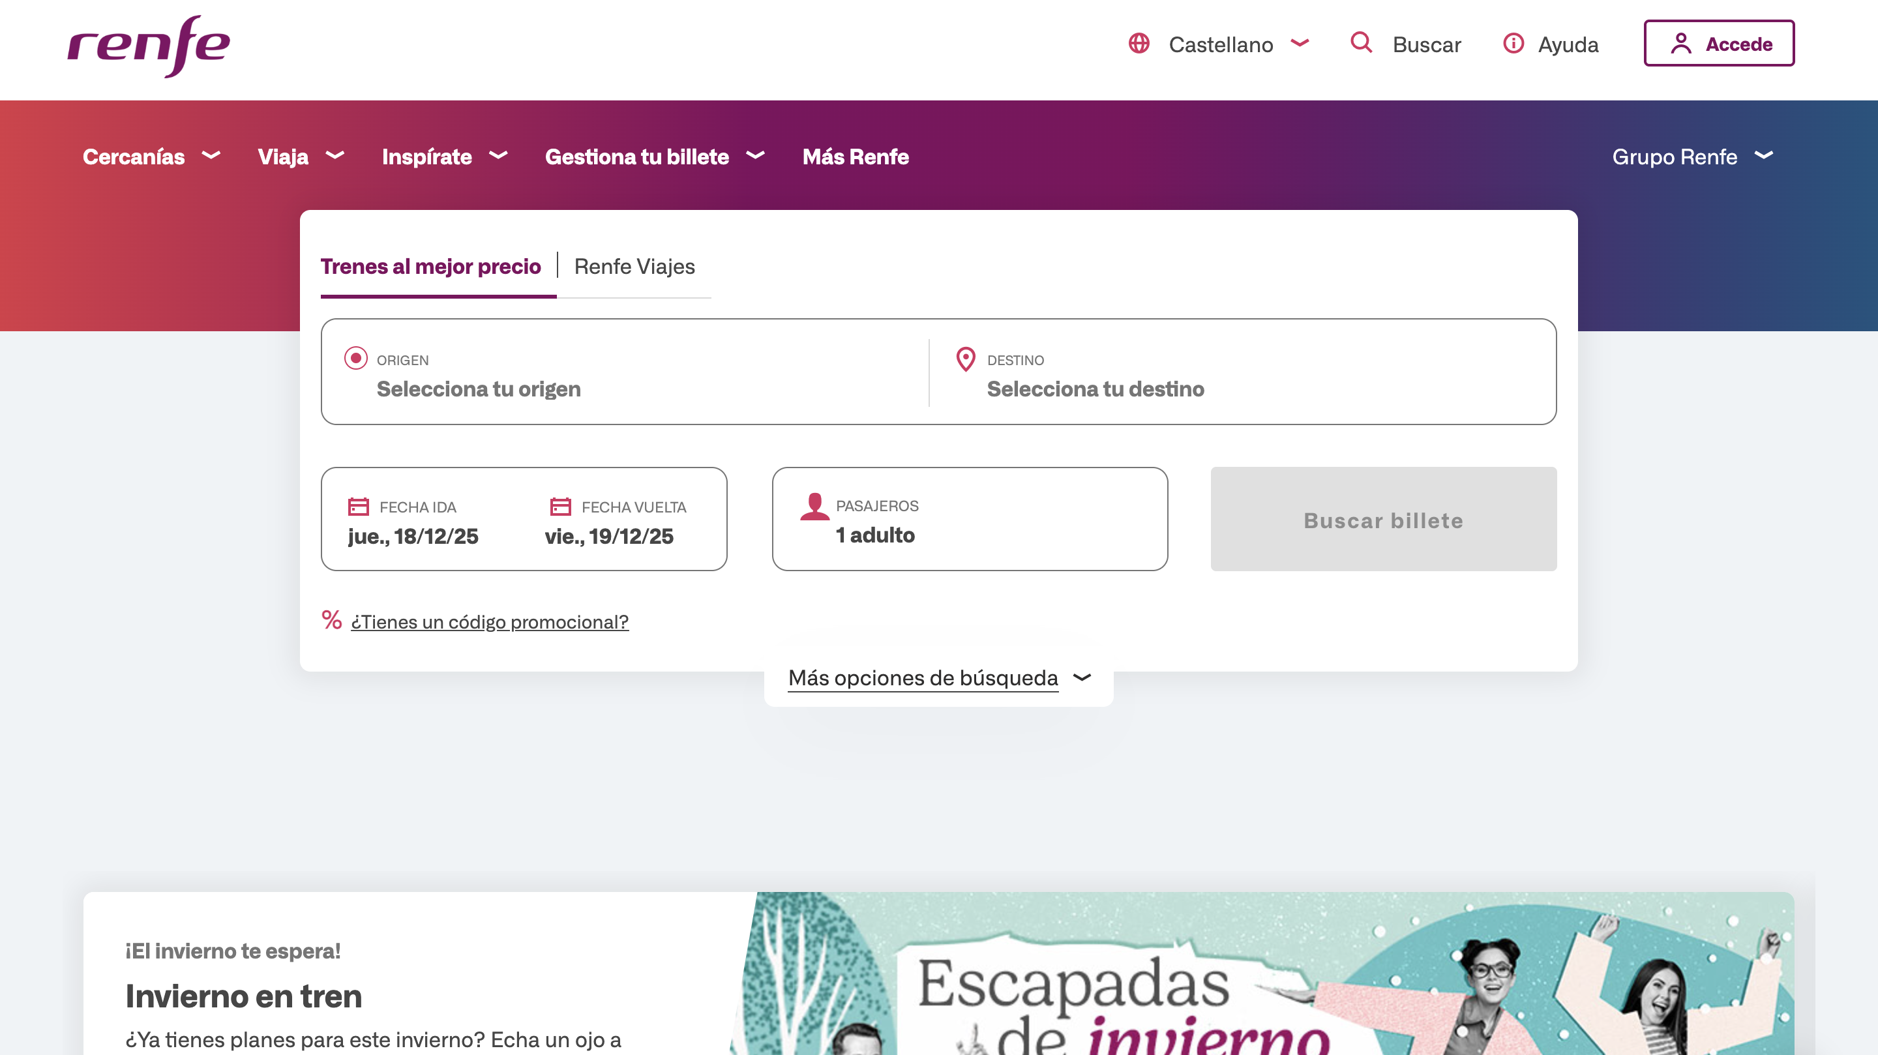Click the passenger silhouette icon
1878x1055 pixels.
coord(814,507)
